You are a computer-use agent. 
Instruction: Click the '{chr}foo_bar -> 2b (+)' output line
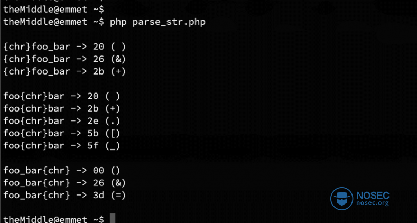(64, 72)
